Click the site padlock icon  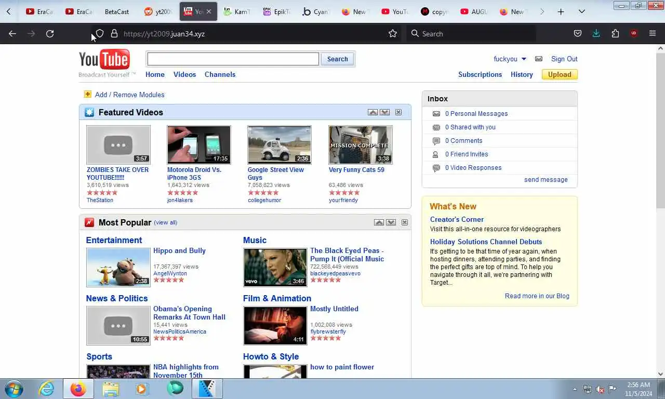(x=114, y=34)
